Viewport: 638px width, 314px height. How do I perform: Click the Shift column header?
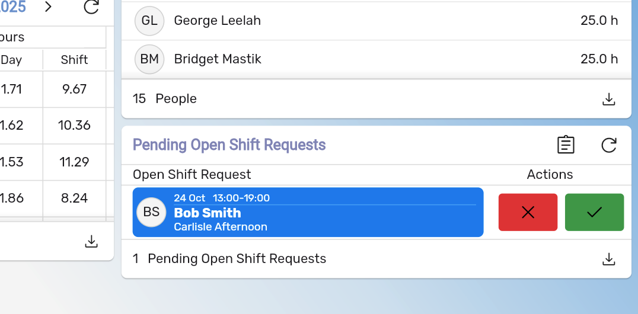click(74, 60)
